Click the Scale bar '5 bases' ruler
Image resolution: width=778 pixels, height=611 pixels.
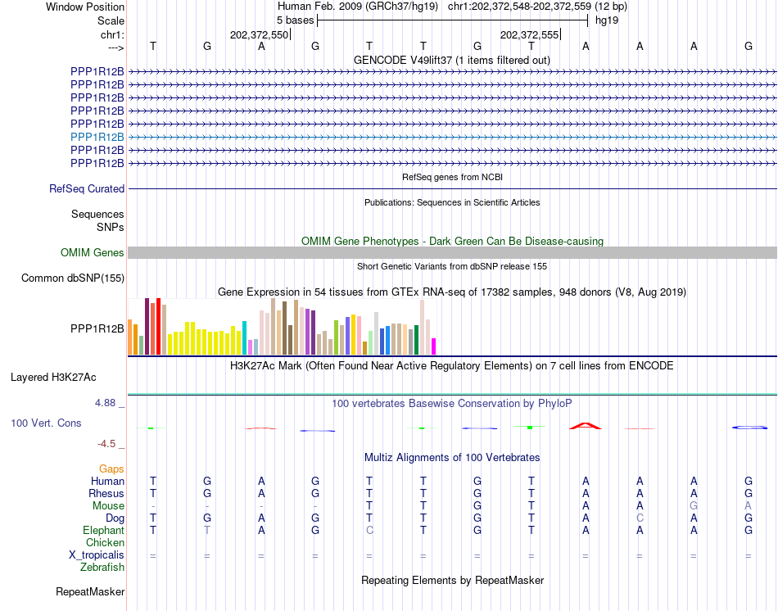pyautogui.click(x=453, y=20)
